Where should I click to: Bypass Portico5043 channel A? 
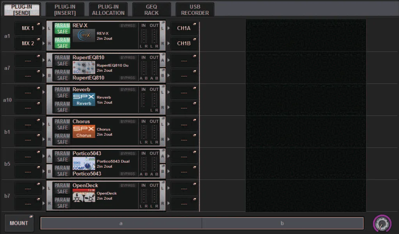tap(128, 154)
